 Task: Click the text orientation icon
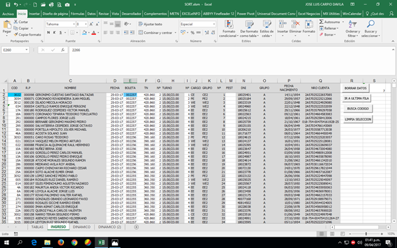[x=126, y=24]
